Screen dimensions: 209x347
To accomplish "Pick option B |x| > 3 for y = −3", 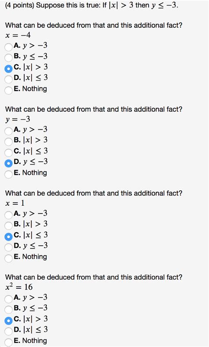I will pyautogui.click(x=8, y=142).
